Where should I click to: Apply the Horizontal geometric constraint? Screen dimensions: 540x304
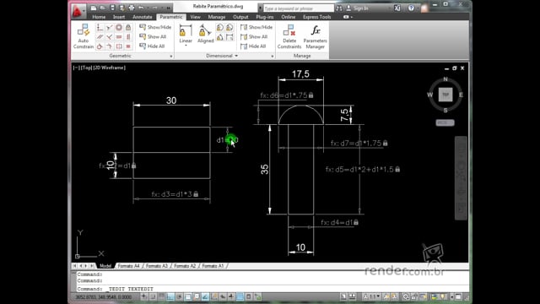click(119, 36)
